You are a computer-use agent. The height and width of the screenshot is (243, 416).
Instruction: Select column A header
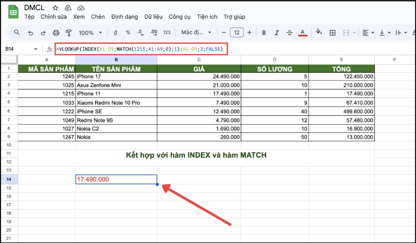tap(47, 60)
